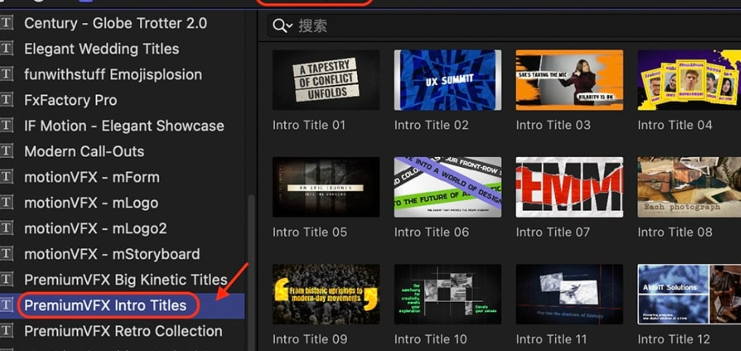
Task: Choose PremiumVFX Big Kinetic Titles category
Action: point(126,279)
